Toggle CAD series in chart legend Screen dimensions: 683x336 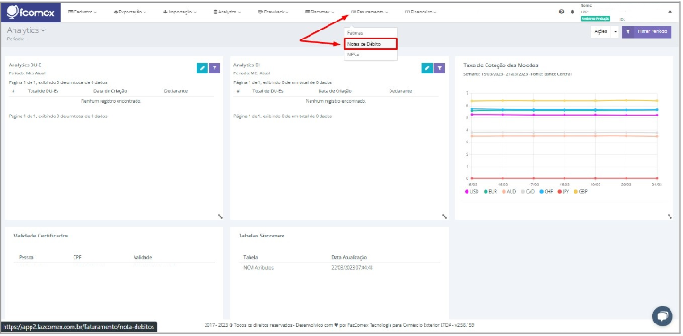coord(528,191)
